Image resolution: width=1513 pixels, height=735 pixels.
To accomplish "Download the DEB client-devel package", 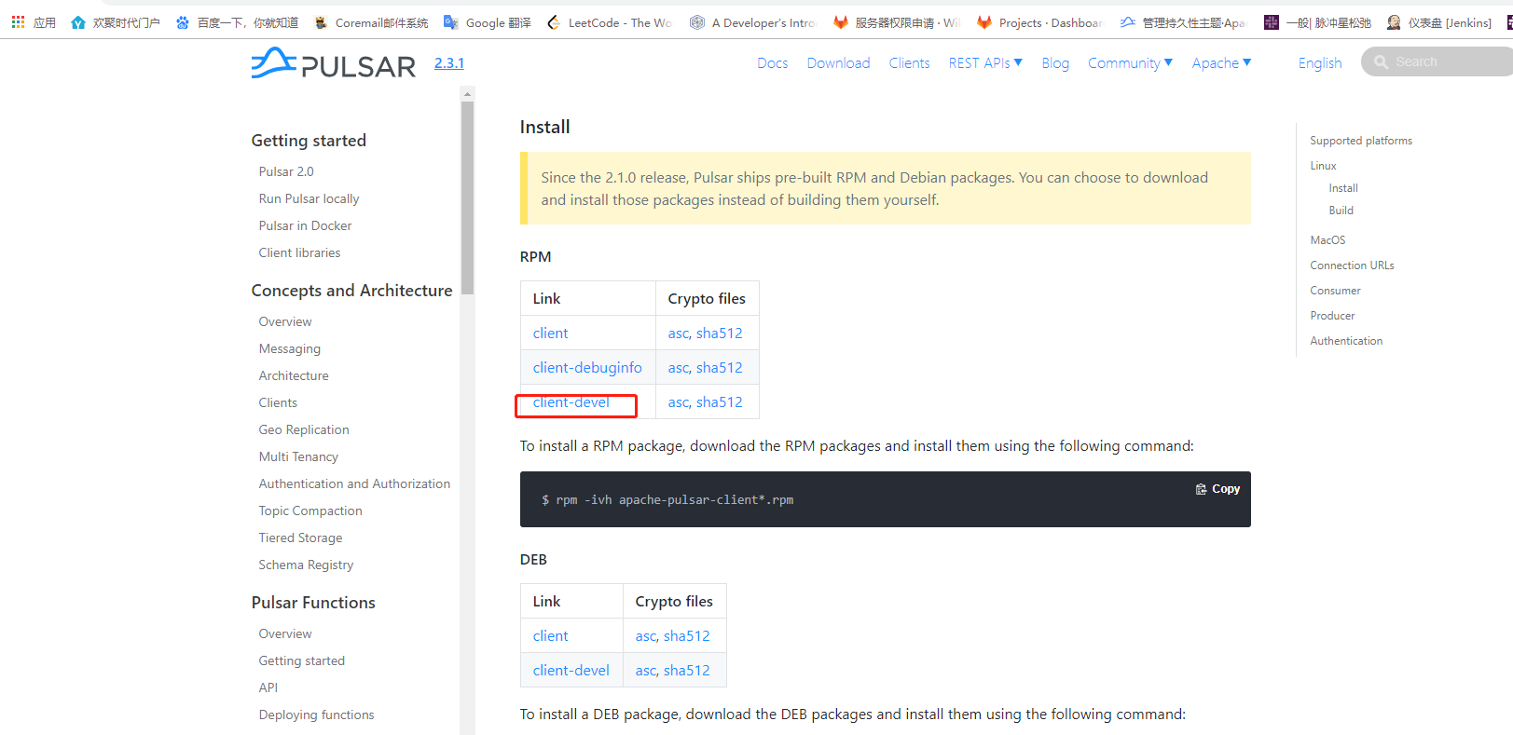I will tap(571, 670).
